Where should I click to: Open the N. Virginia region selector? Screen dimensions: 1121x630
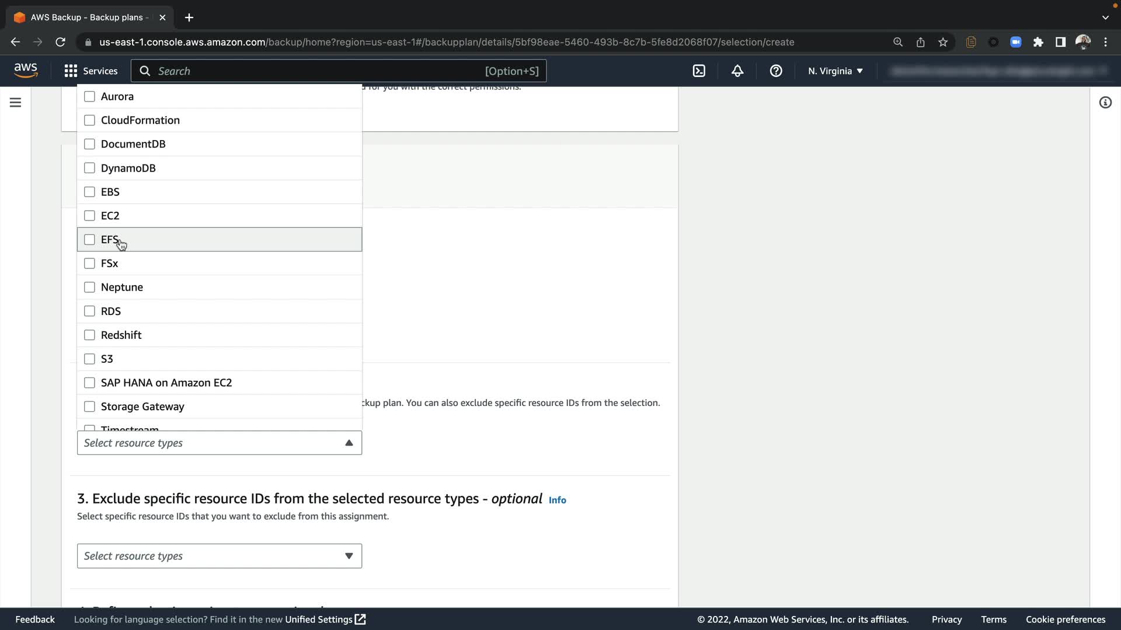coord(835,71)
